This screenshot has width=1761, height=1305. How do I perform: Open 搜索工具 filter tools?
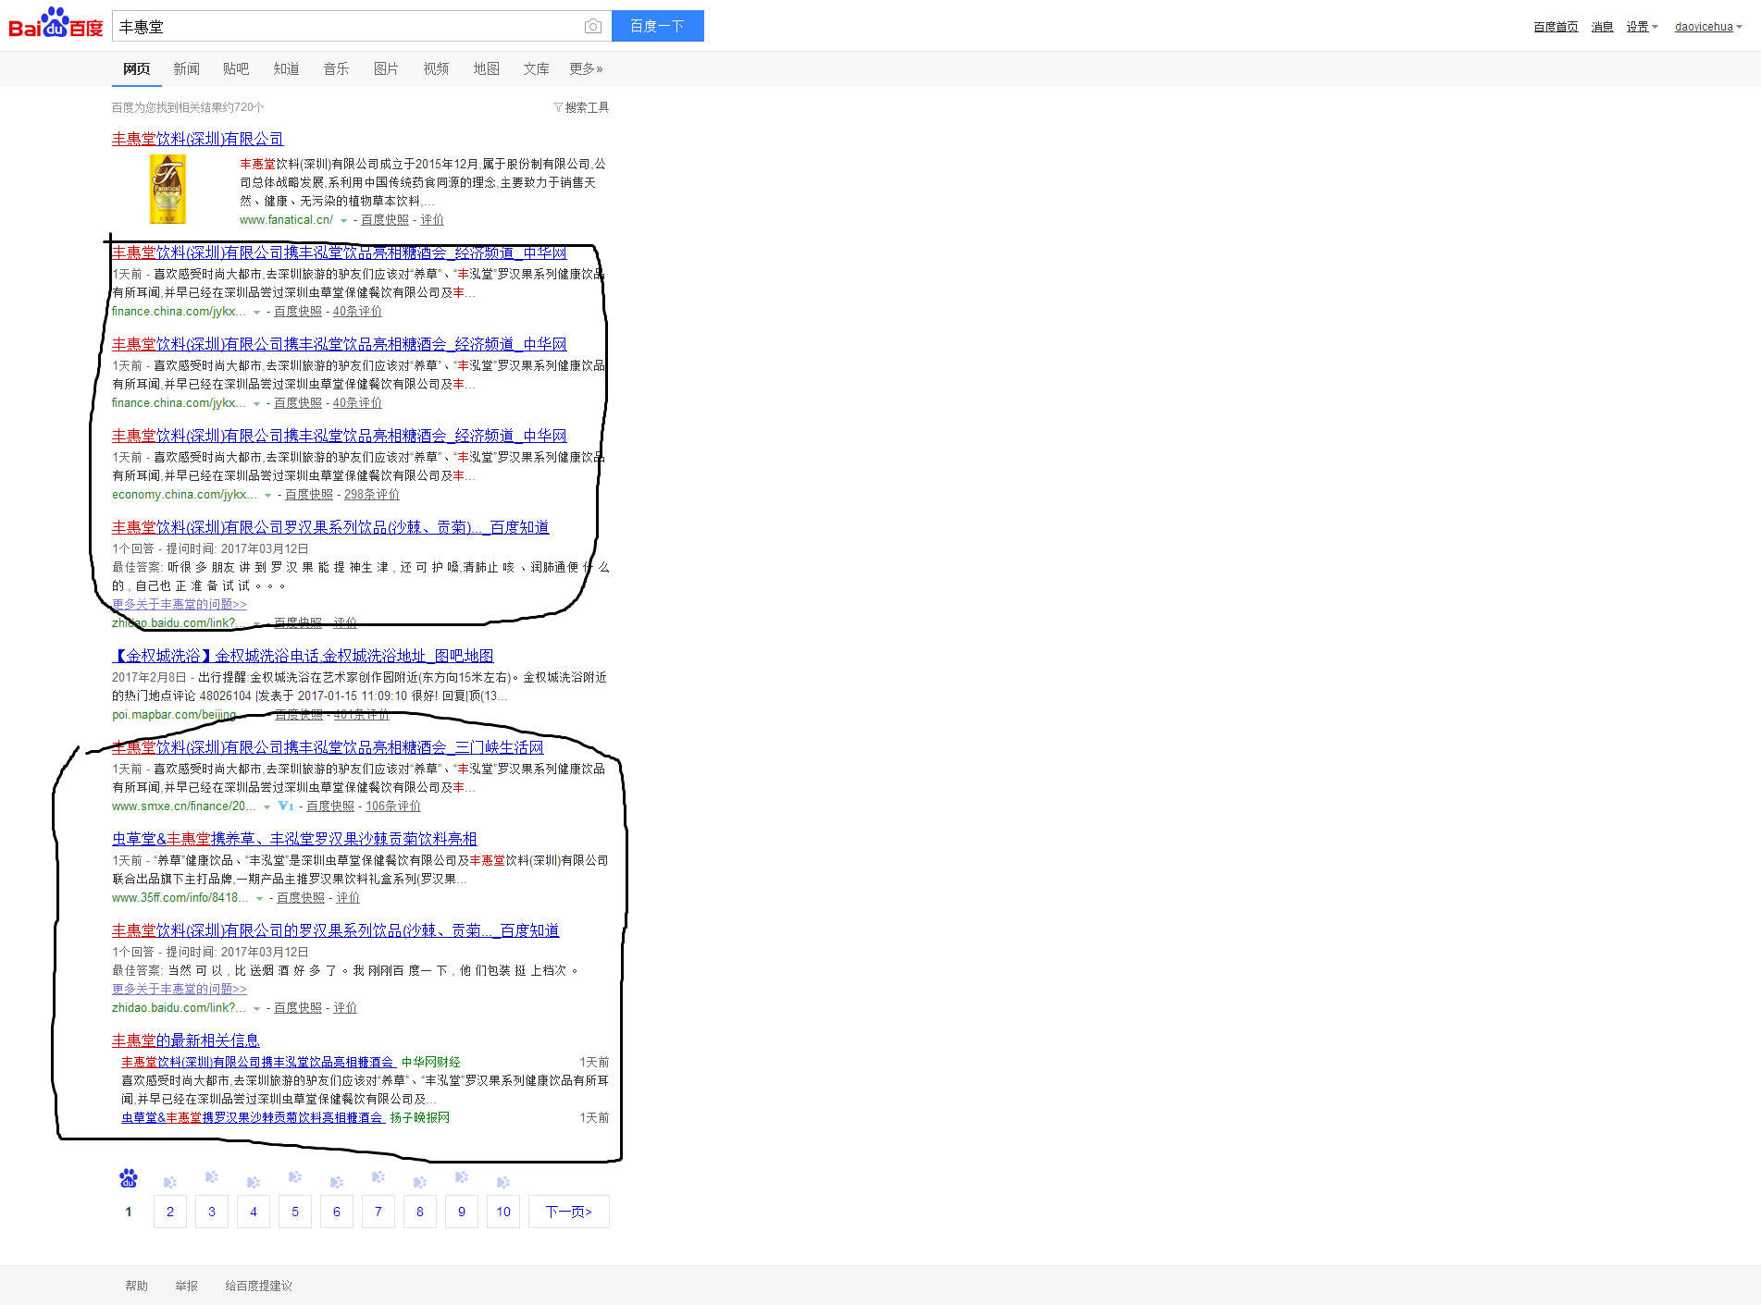pyautogui.click(x=581, y=107)
